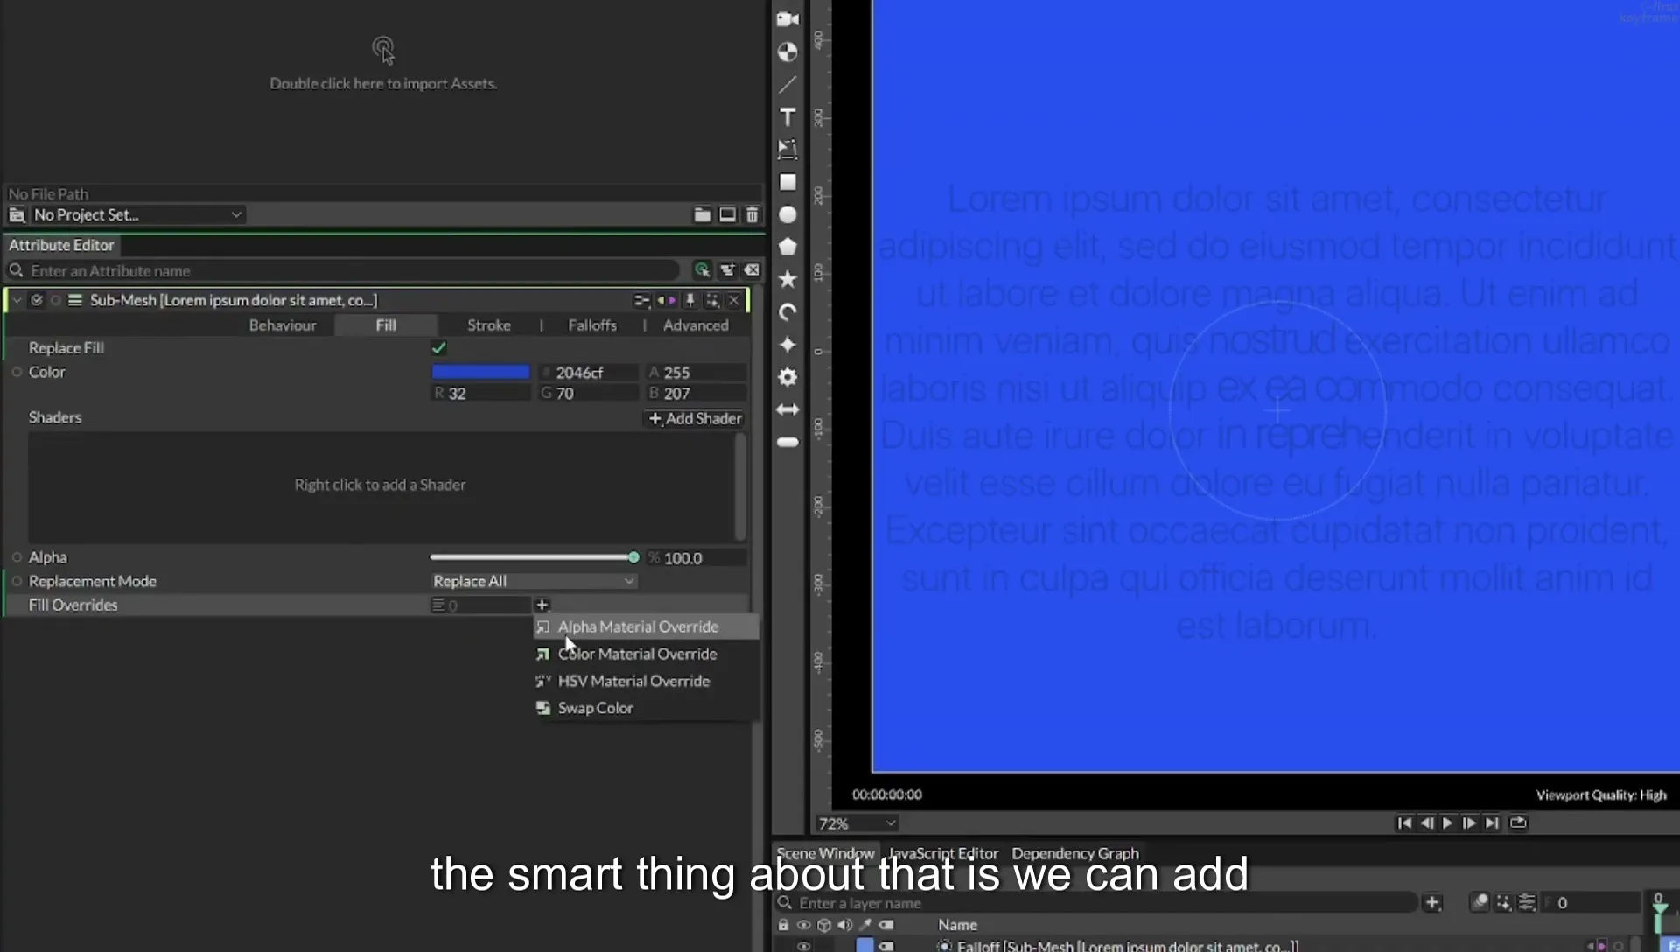
Task: Choose Color Material Override from menu
Action: coord(646,654)
